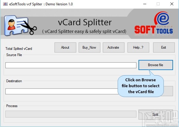Click the app icon in title bar
The image size is (179, 127).
(5, 4)
